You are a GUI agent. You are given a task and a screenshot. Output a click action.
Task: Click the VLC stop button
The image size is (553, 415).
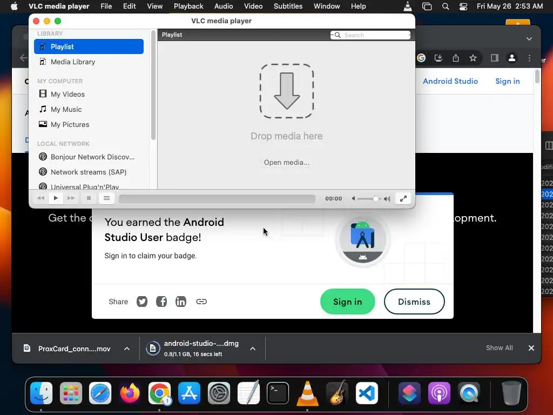click(x=89, y=198)
